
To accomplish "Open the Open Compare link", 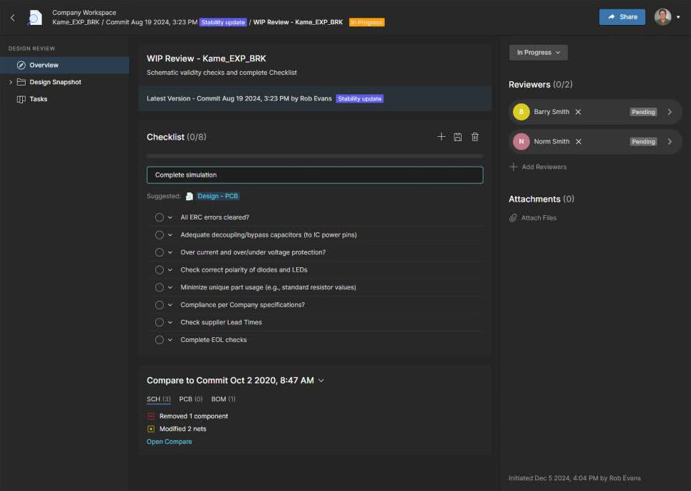I will click(x=169, y=442).
